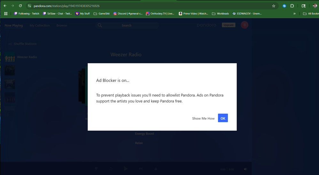
Task: Select the station thumbnail directly below Weezer Radio
Action: (10, 70)
